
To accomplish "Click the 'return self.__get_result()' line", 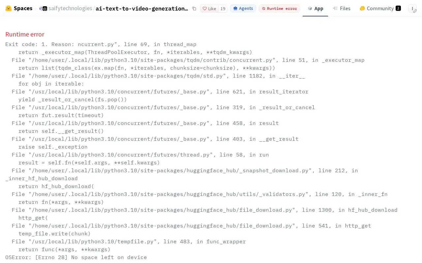I will (61, 131).
